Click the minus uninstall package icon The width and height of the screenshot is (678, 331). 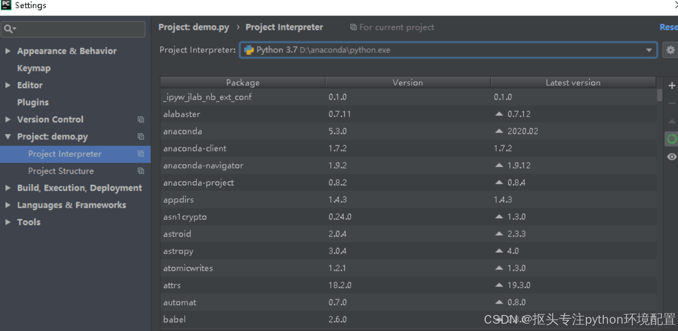(x=672, y=103)
